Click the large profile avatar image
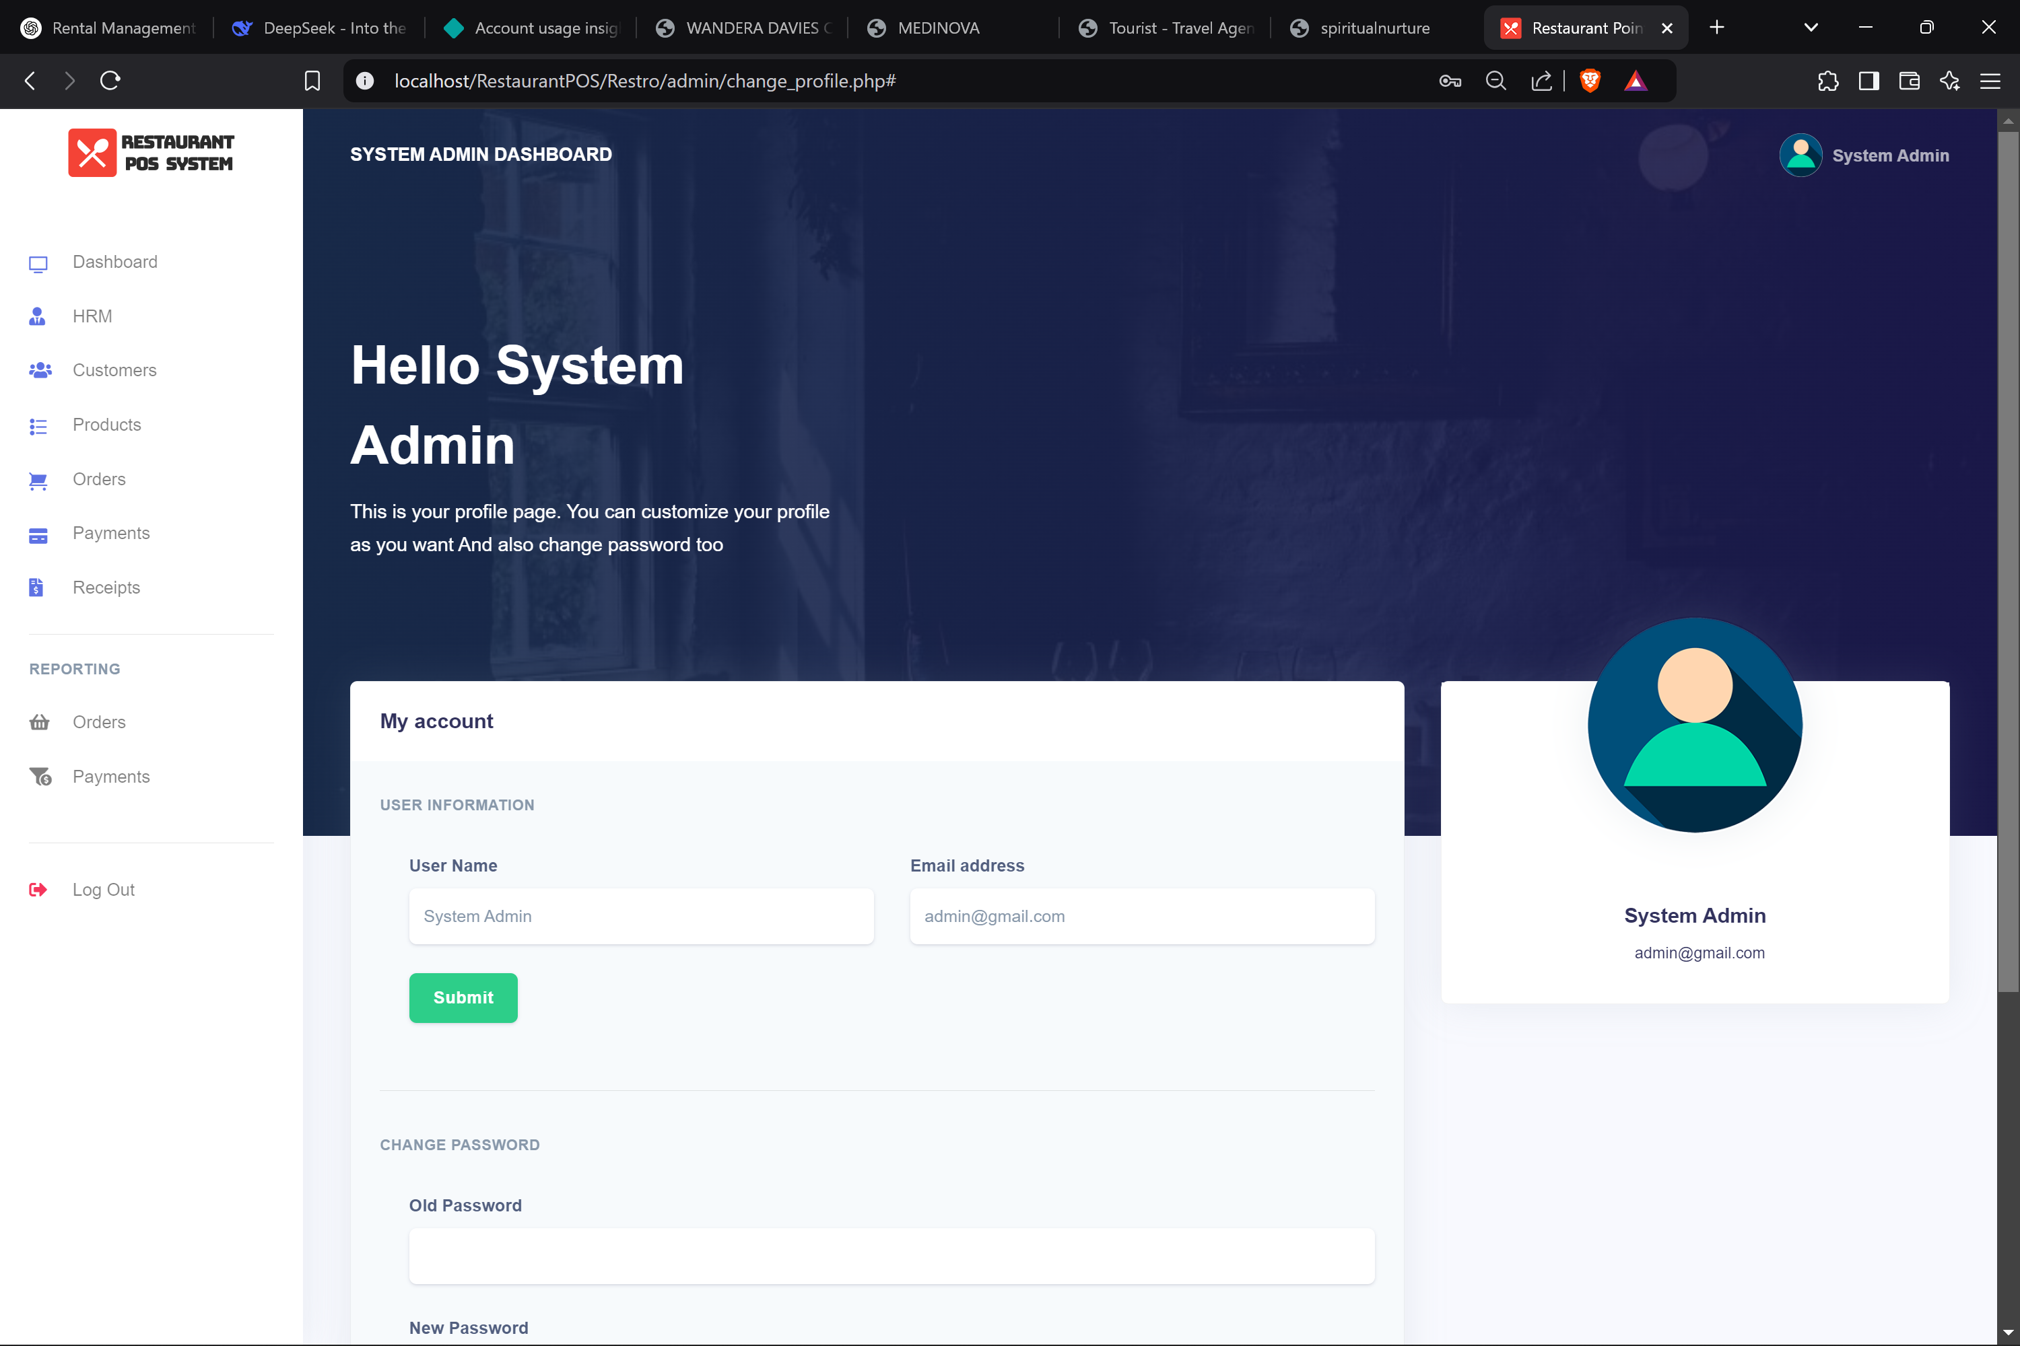 (x=1695, y=725)
